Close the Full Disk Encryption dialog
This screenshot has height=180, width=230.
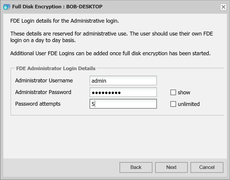point(223,7)
